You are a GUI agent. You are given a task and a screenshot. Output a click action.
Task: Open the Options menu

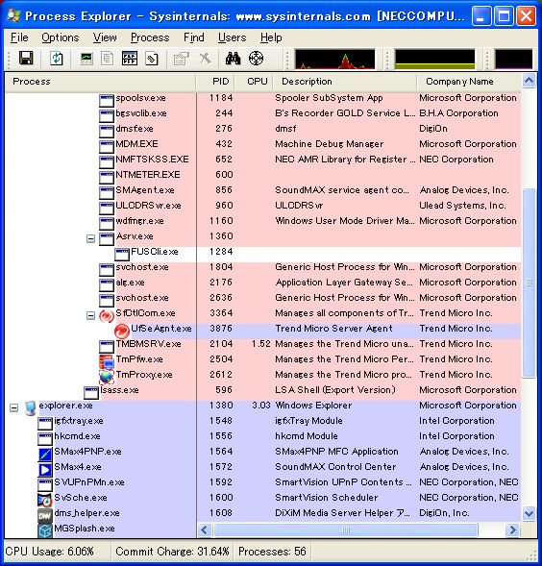[61, 37]
